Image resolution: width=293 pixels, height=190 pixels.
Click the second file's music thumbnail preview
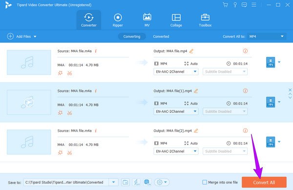pyautogui.click(x=29, y=102)
